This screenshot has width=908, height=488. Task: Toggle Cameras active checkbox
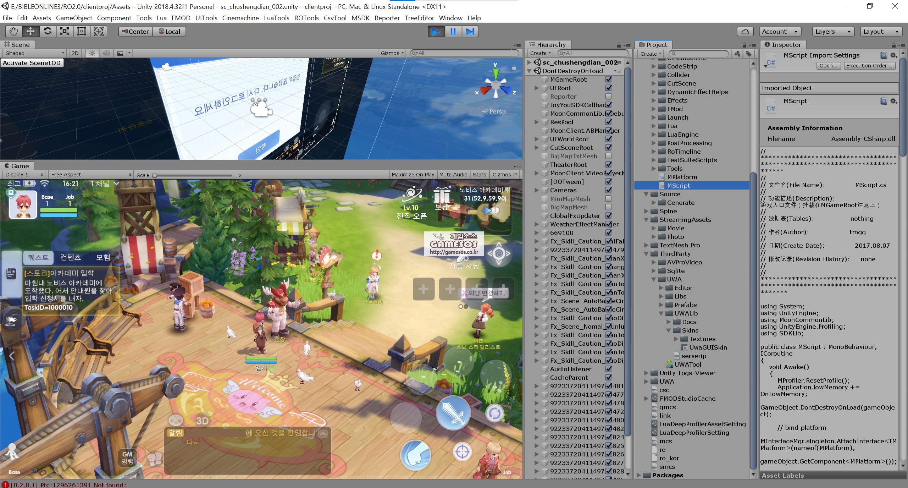tap(609, 190)
